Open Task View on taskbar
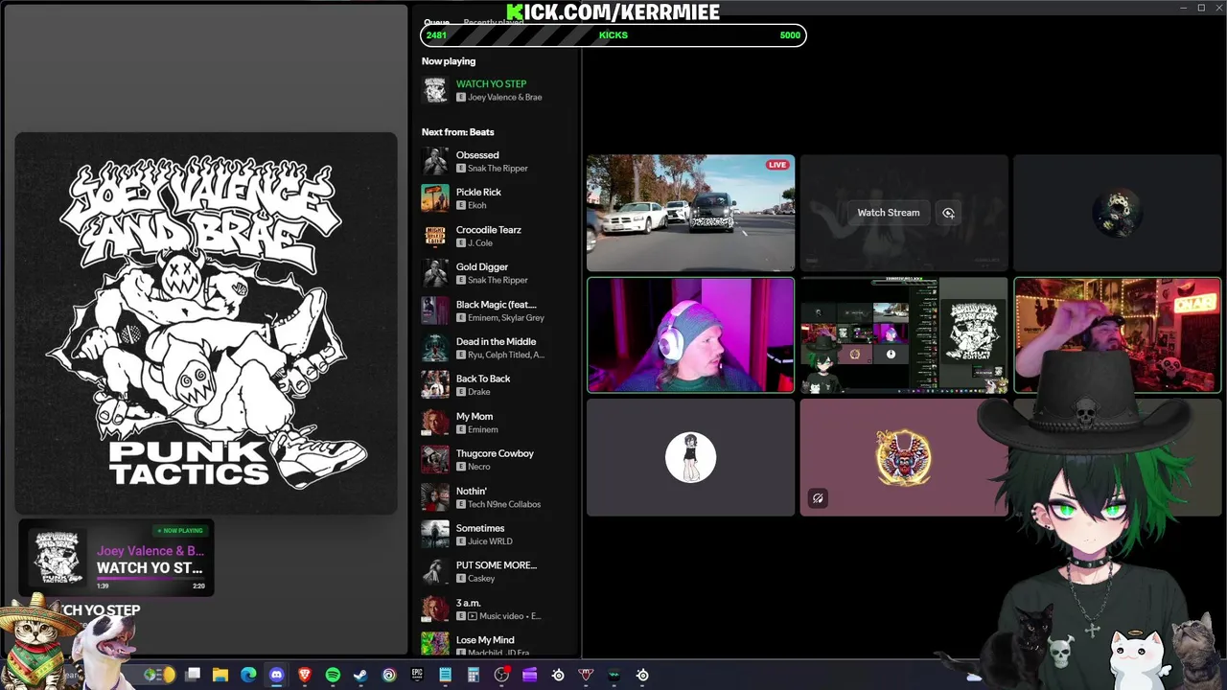This screenshot has height=690, width=1227. click(x=193, y=675)
